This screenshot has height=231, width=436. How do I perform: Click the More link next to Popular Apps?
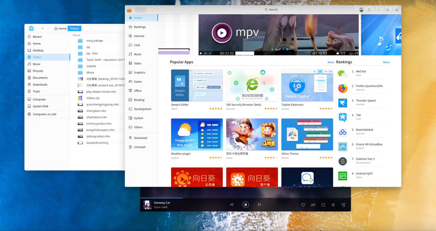pos(331,63)
